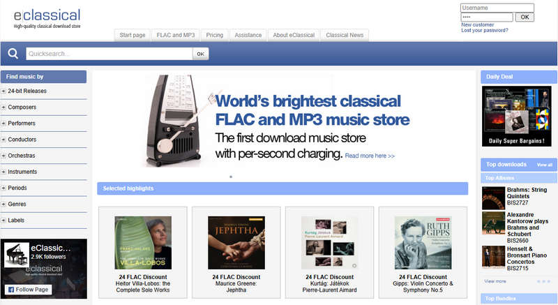Image resolution: width=558 pixels, height=305 pixels.
Task: Click the Kurtág Játékok album cover
Action: tap(329, 243)
